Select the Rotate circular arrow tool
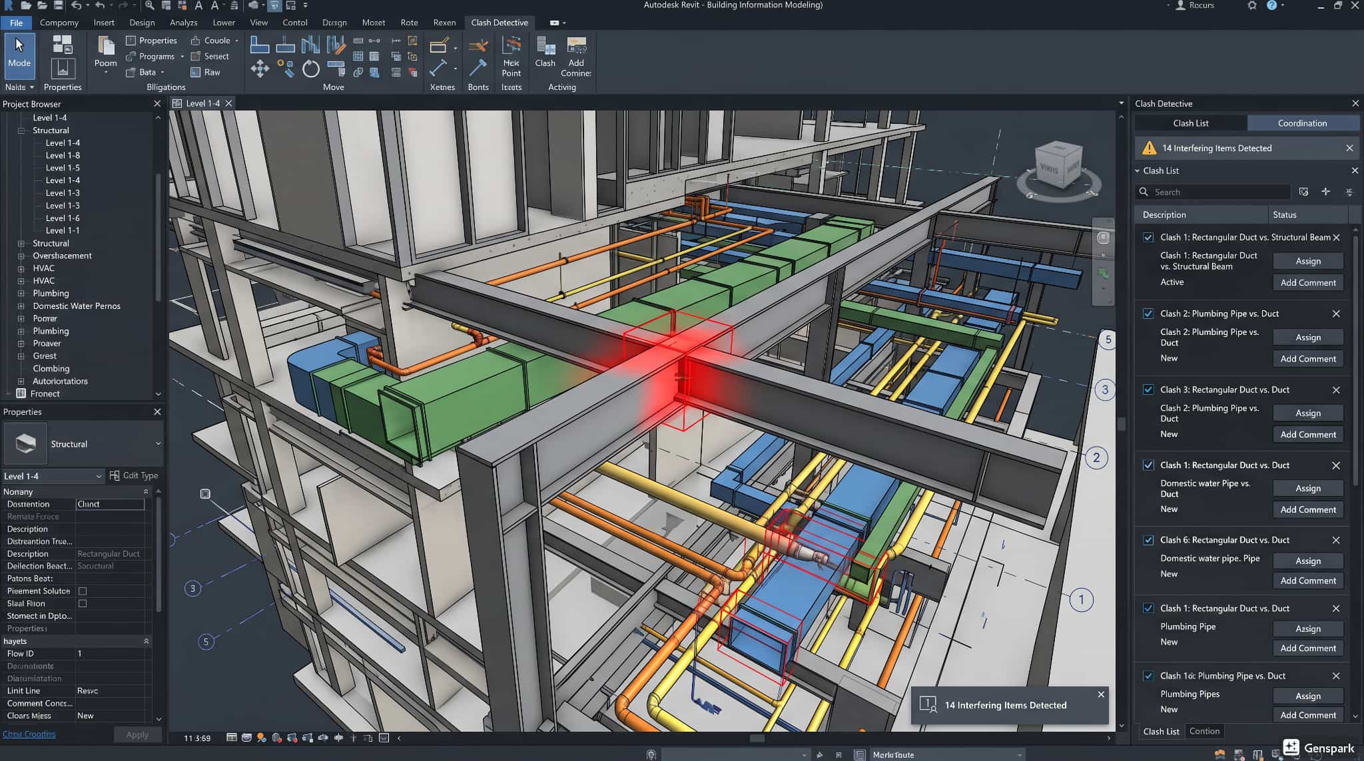 click(x=310, y=69)
